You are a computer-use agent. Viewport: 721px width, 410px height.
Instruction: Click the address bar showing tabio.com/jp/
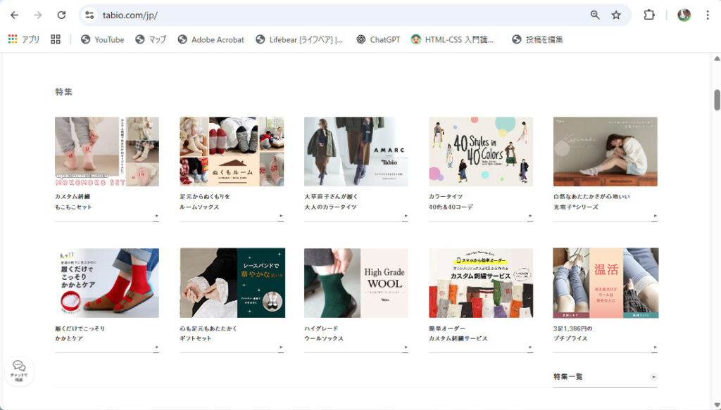338,15
